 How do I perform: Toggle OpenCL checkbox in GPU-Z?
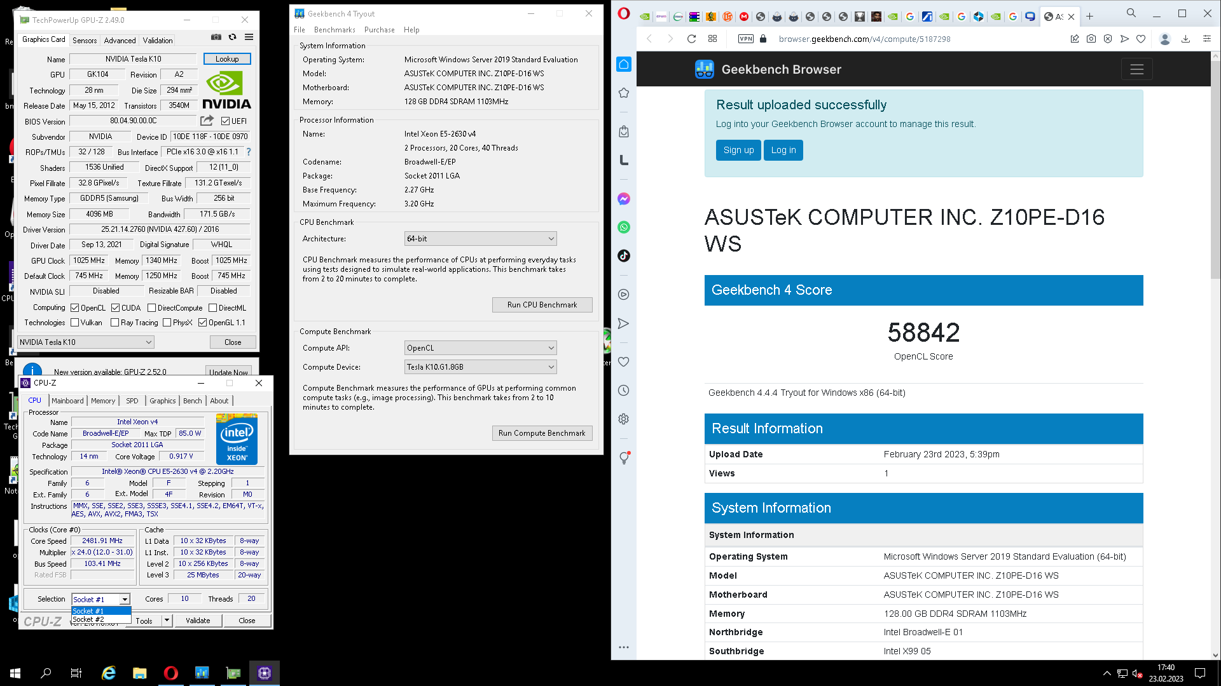pos(75,308)
